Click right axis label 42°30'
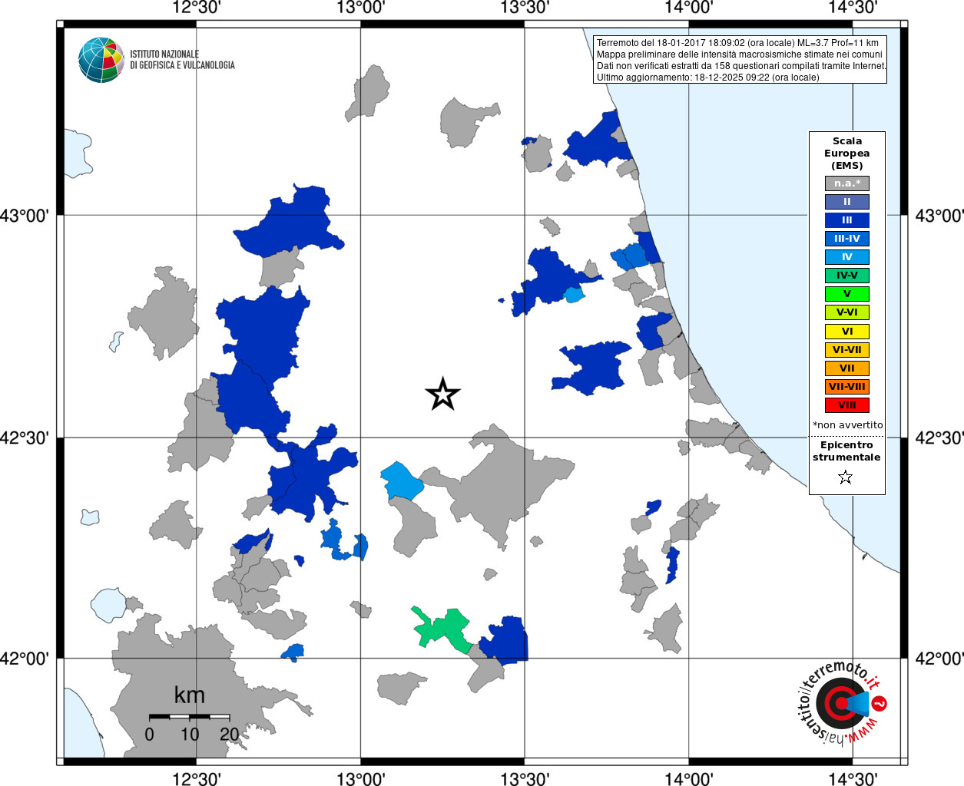The height and width of the screenshot is (786, 964). 939,438
